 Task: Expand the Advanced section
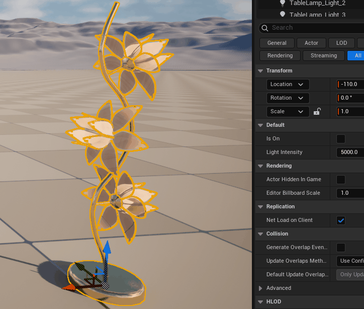pyautogui.click(x=260, y=288)
